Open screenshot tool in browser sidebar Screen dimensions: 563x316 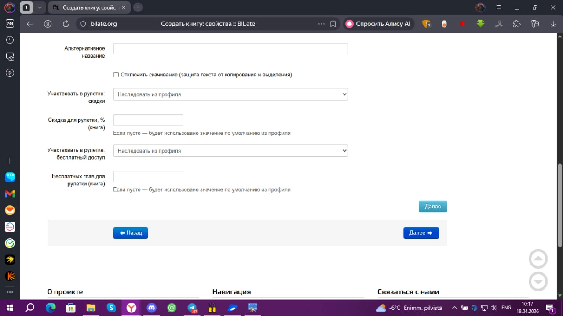coord(10,57)
